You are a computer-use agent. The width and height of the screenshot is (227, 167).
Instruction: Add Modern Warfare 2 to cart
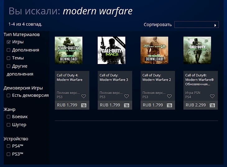click(169, 105)
